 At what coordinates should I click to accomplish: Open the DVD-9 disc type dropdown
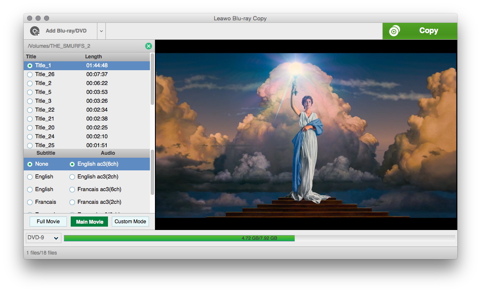[43, 238]
